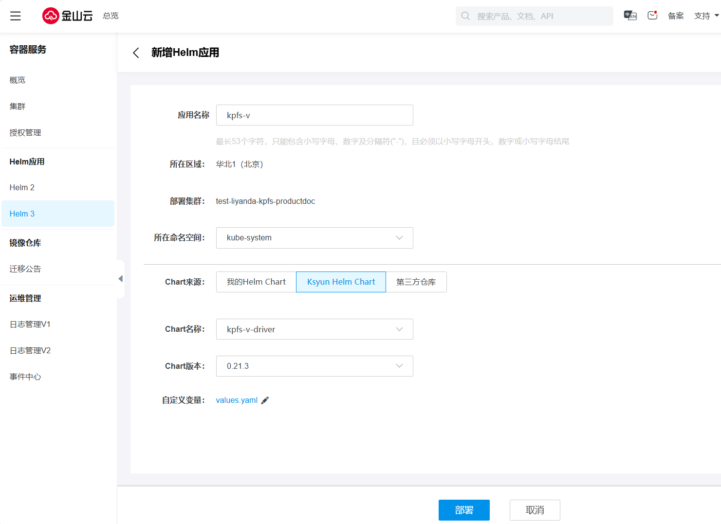The width and height of the screenshot is (721, 524).
Task: Click the language switch icon
Action: [630, 16]
